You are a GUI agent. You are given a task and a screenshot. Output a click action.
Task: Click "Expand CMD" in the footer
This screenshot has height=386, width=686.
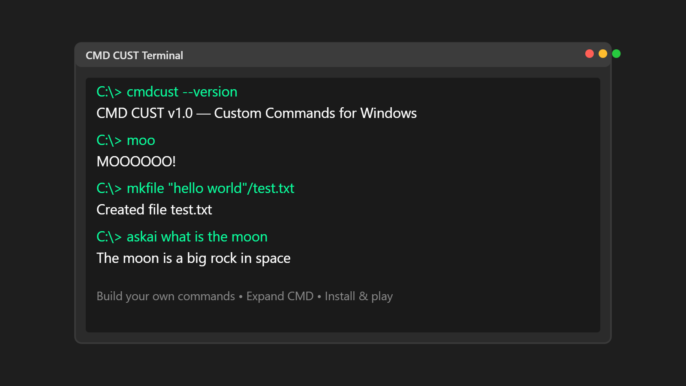pos(280,296)
